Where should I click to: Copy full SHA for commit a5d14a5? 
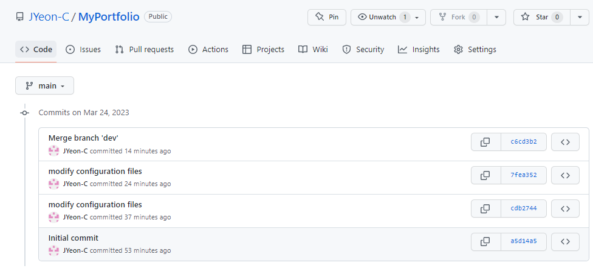(x=485, y=241)
